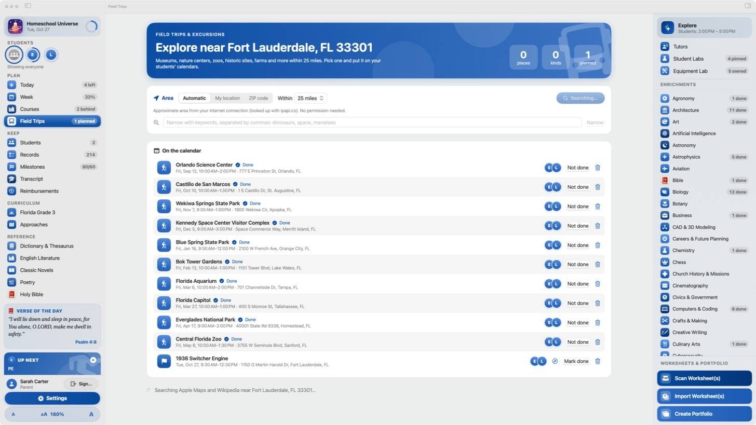Open Florida Grade 3 curriculum
This screenshot has width=756, height=425.
tap(52, 212)
